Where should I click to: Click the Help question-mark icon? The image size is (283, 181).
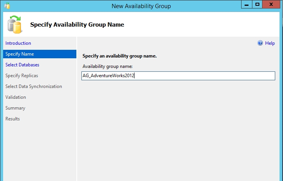(260, 43)
